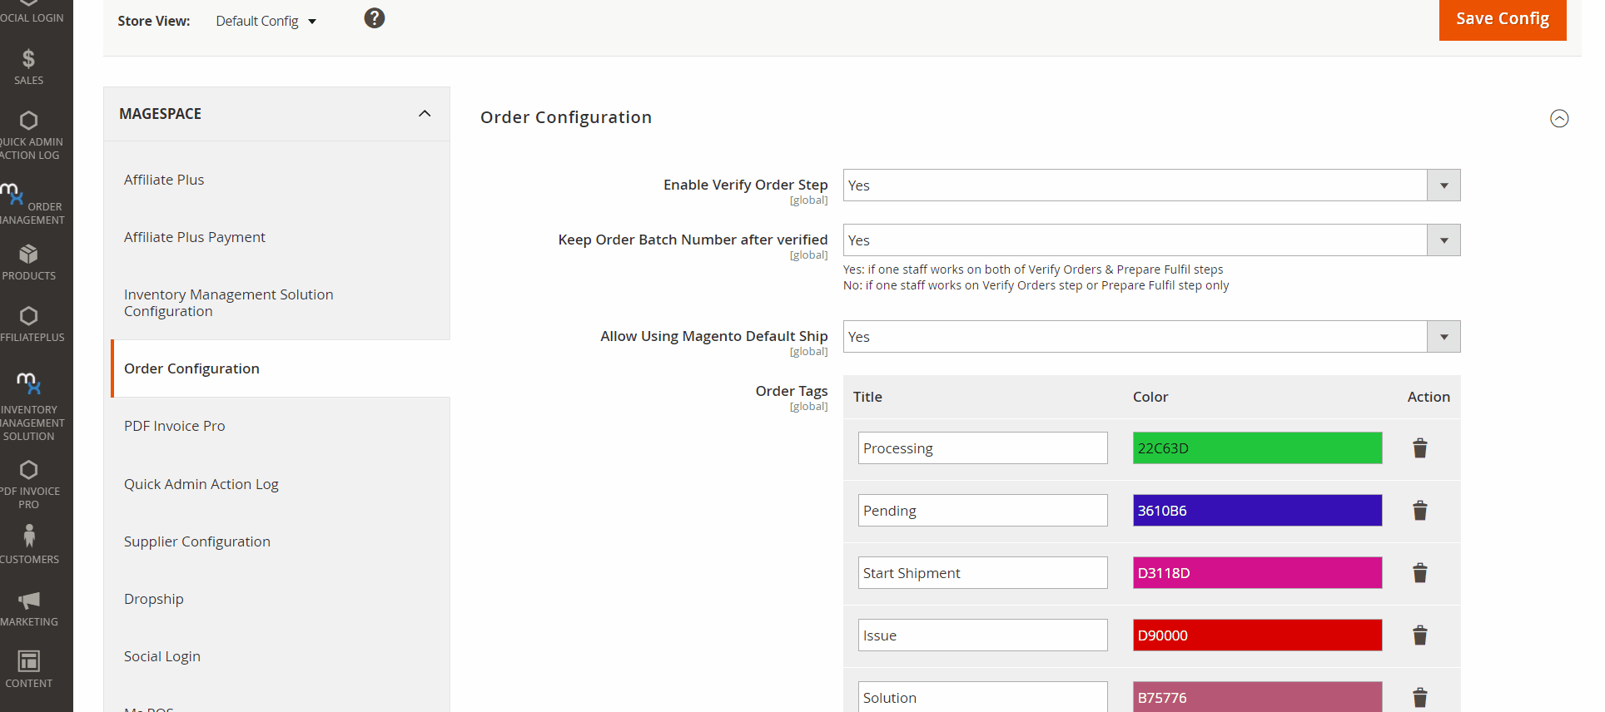Screen dimensions: 1605x712
Task: Open Social Login settings
Action: [x=162, y=656]
